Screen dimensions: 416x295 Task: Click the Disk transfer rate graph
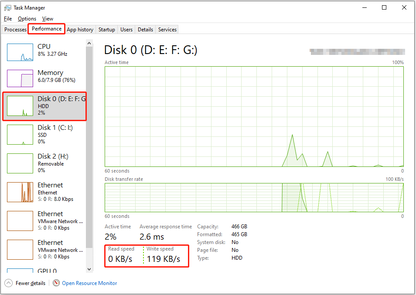pyautogui.click(x=254, y=197)
